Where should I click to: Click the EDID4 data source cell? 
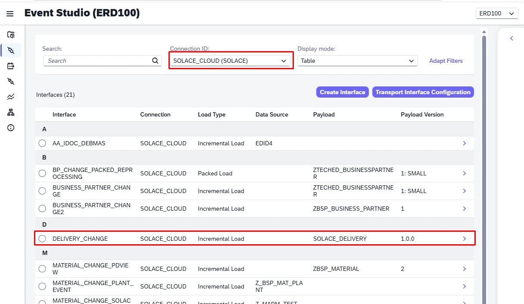264,143
